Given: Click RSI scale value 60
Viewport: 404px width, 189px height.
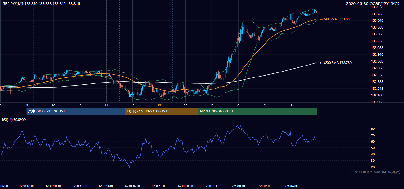Looking at the screenshot, I should pyautogui.click(x=373, y=141).
